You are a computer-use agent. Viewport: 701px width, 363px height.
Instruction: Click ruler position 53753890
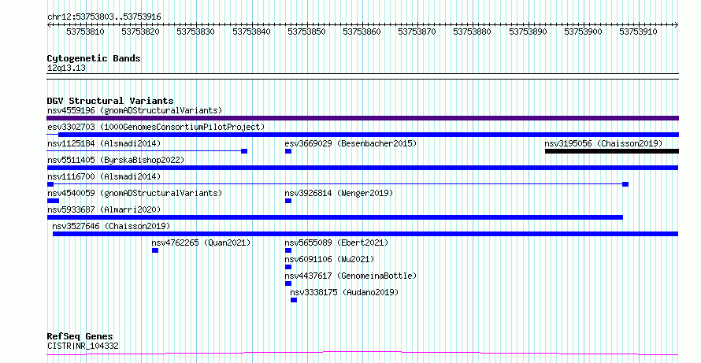tap(528, 31)
